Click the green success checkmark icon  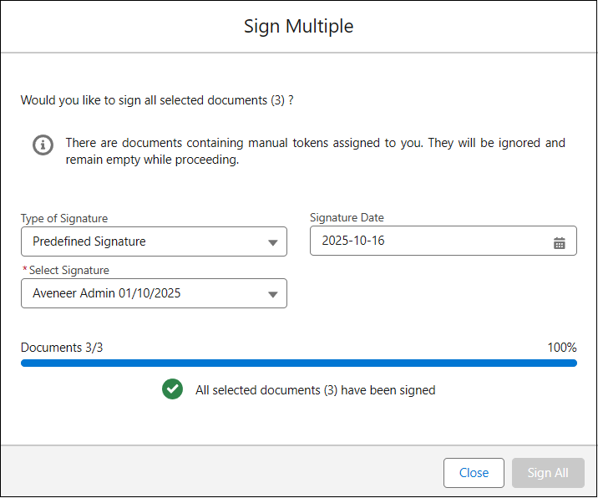coord(173,389)
